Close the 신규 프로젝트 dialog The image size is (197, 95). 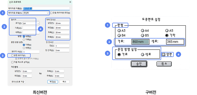coord(70,2)
